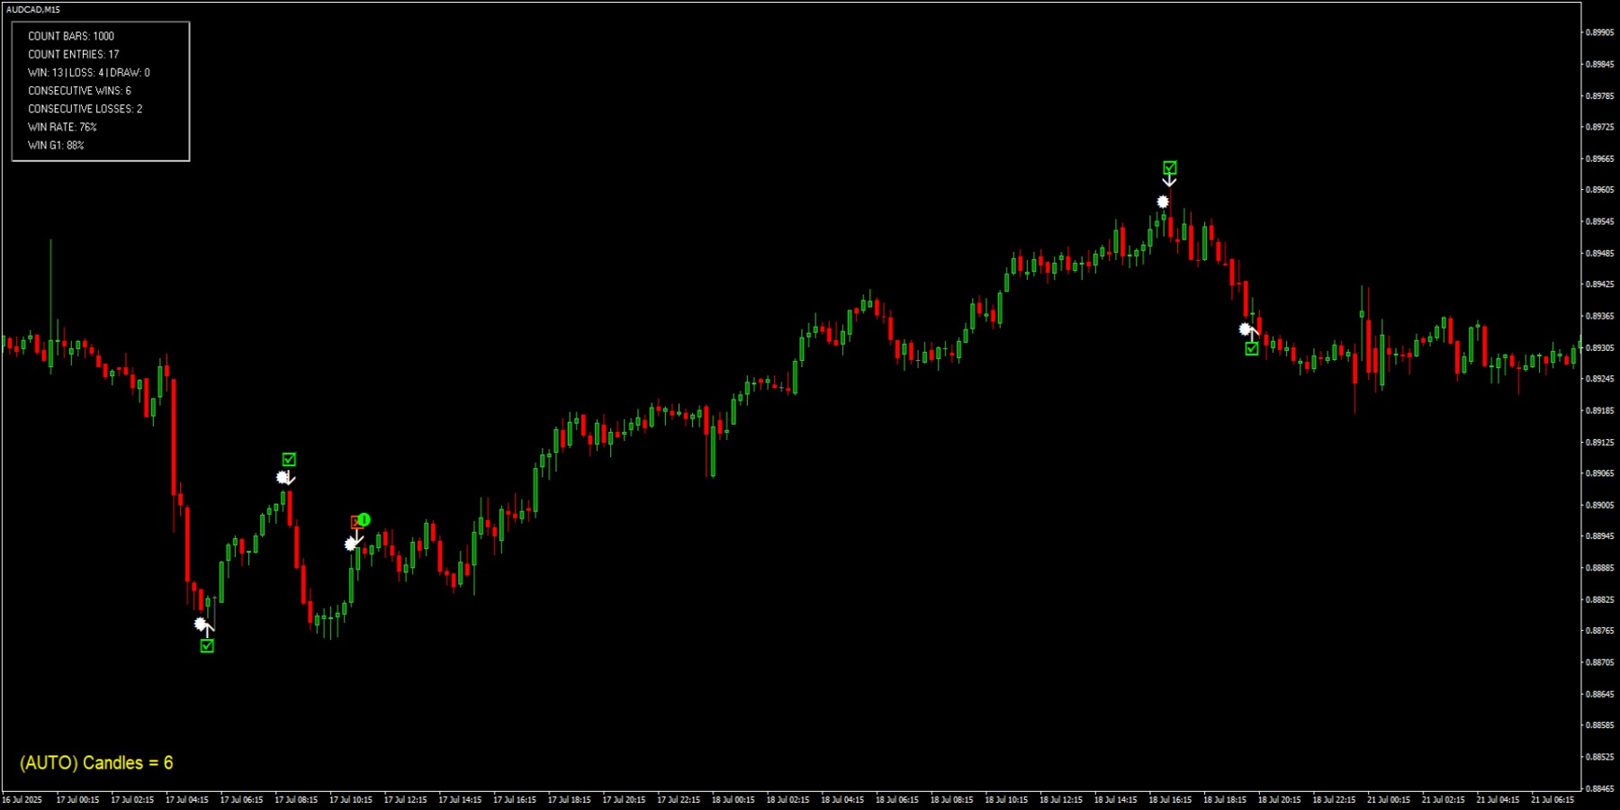The image size is (1620, 810).
Task: Select the white down arrow at chart peak
Action: pos(1169,182)
